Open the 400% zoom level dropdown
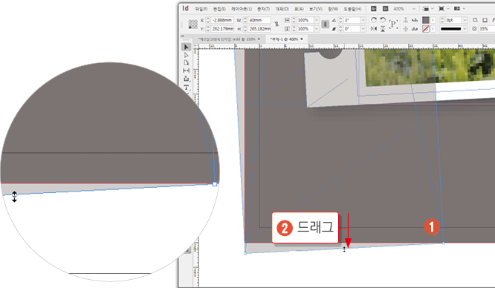The image size is (495, 288). (414, 9)
